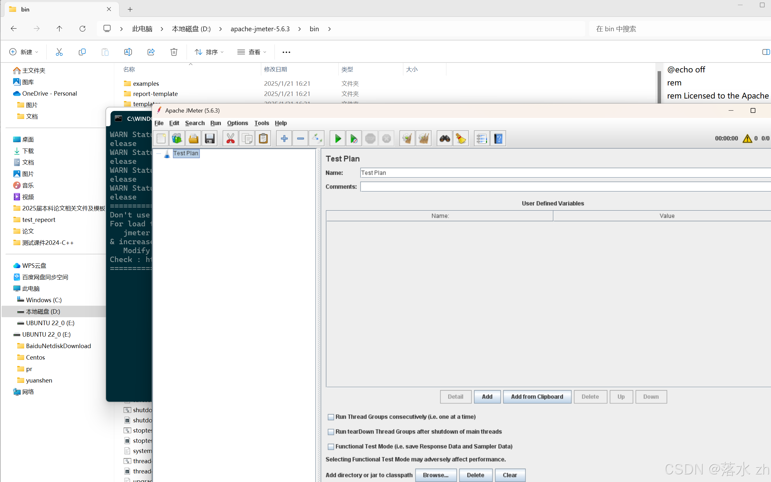Click the Save test plan icon
The width and height of the screenshot is (771, 482).
point(209,138)
